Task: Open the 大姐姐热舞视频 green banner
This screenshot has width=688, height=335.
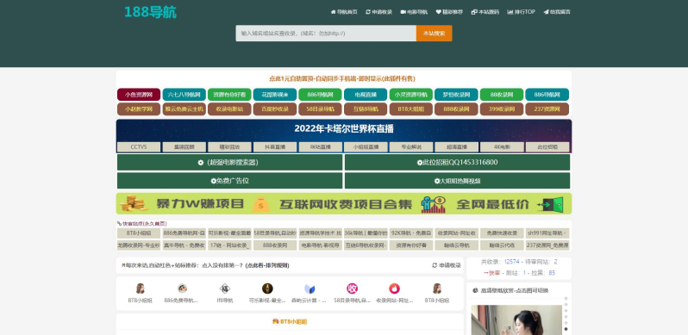Action: tap(457, 181)
